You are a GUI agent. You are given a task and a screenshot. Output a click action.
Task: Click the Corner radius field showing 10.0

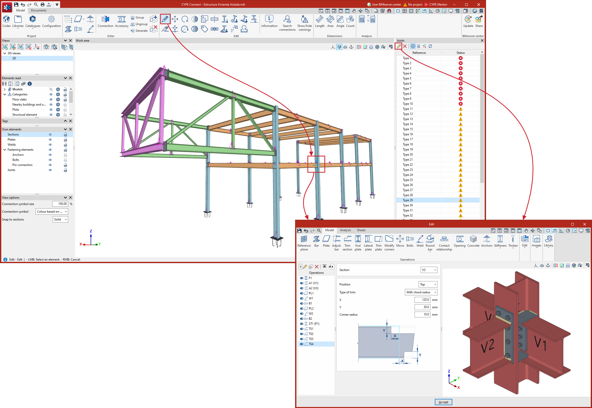point(422,315)
